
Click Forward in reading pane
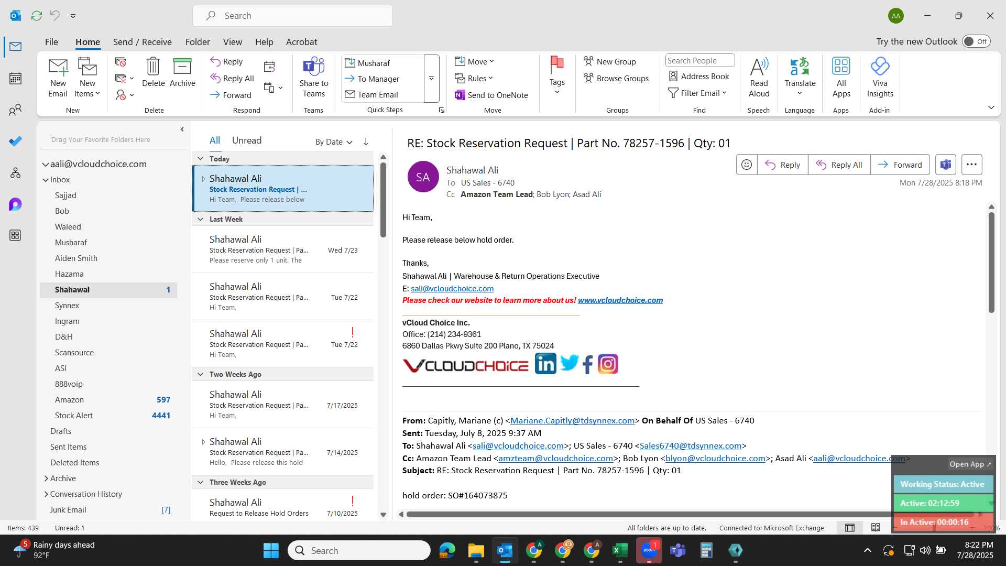click(900, 165)
